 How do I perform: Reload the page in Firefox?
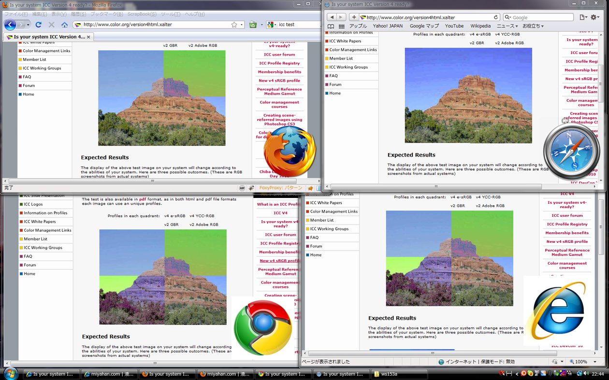(x=38, y=25)
